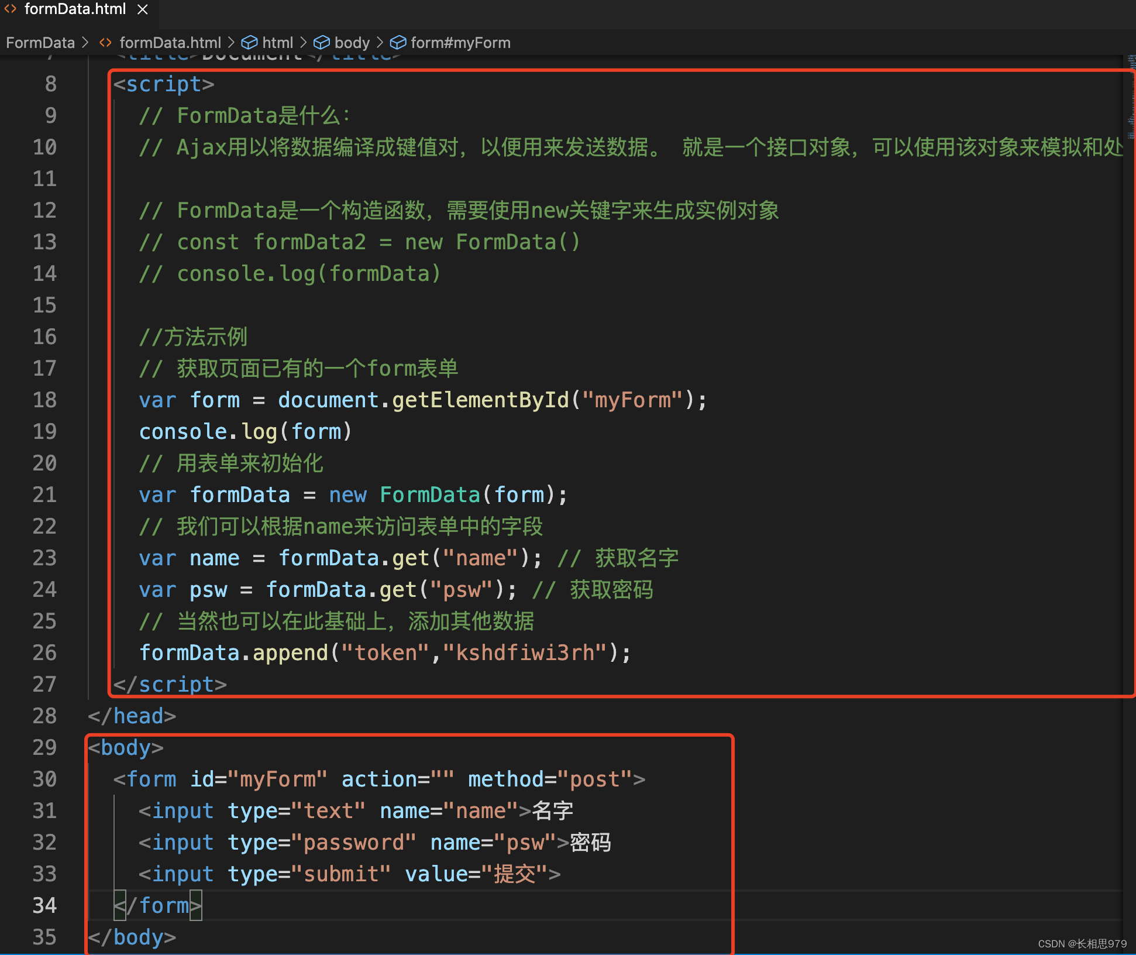Open the FormData folder breadcrumb
This screenshot has width=1136, height=955.
point(40,43)
